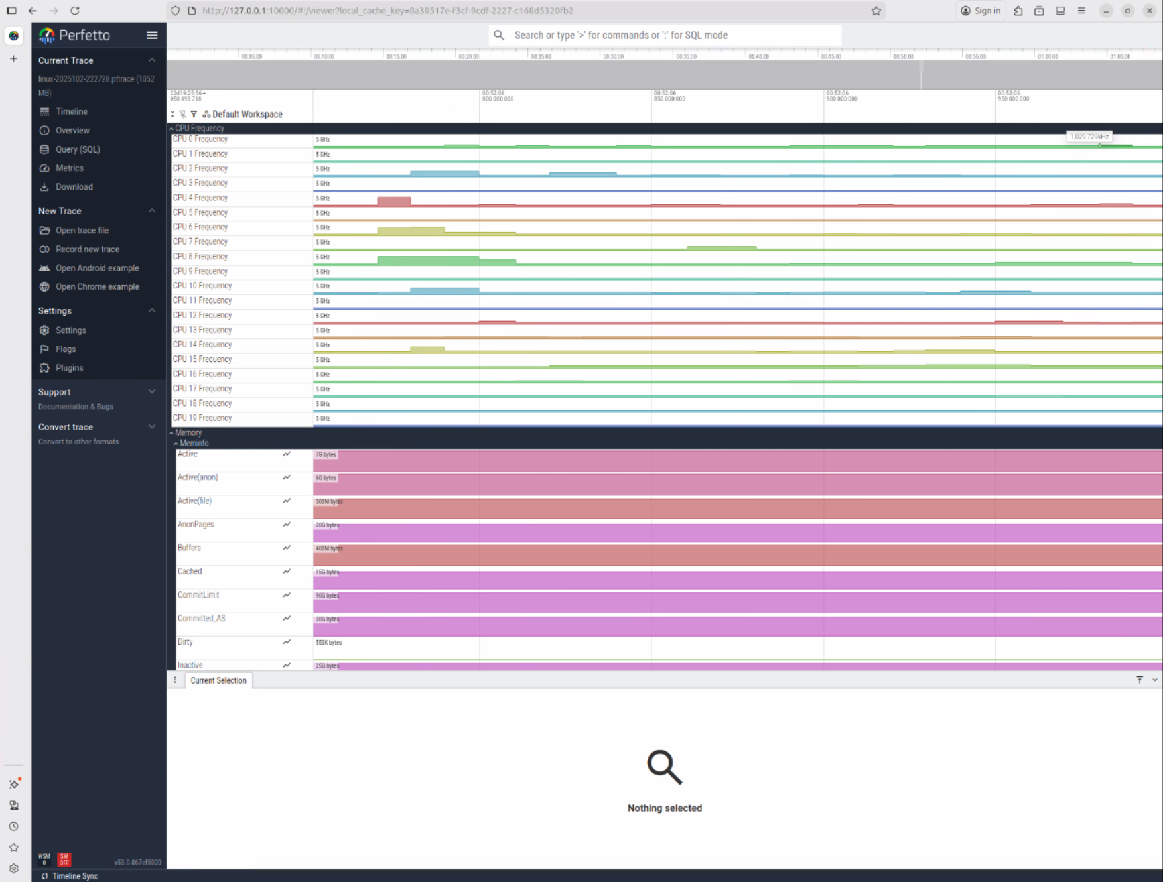This screenshot has height=882, width=1163.
Task: Click the search or command input box
Action: tap(665, 35)
